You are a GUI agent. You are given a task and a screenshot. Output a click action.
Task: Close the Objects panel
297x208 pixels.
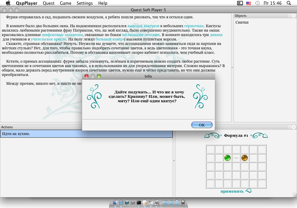click(x=294, y=16)
